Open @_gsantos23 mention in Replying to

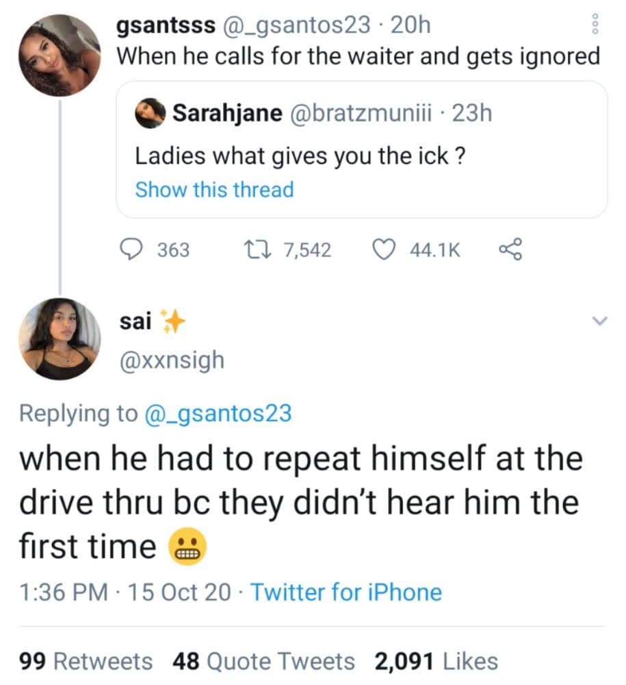[218, 413]
